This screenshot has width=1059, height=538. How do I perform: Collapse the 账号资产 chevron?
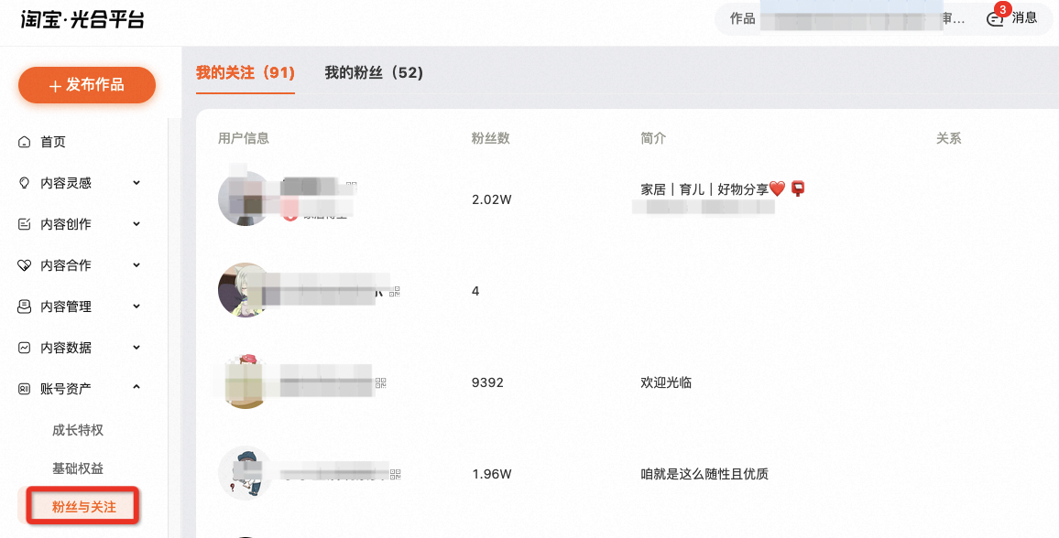[x=136, y=387]
